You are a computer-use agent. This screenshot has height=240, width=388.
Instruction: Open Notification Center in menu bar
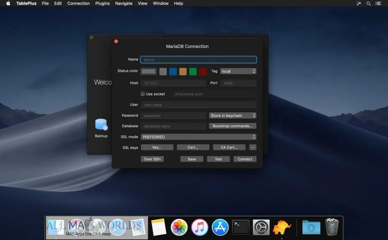coord(379,3)
